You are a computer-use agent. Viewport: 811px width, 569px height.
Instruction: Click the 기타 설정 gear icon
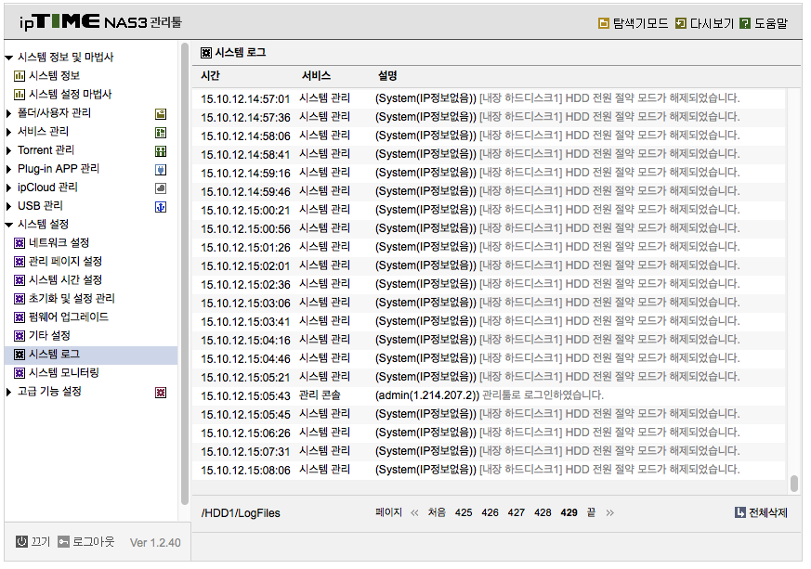(x=20, y=336)
